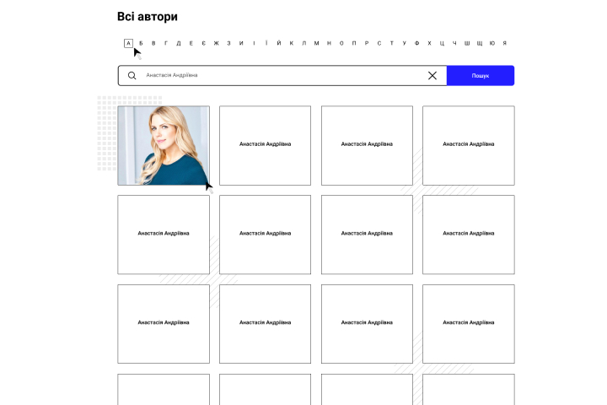Viewport: 607px width, 405px height.
Task: Jump to letter Р authors
Action: click(367, 43)
